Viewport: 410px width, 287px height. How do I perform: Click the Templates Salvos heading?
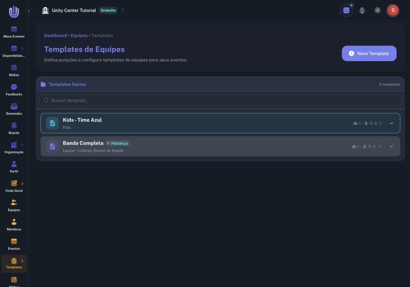pyautogui.click(x=67, y=84)
